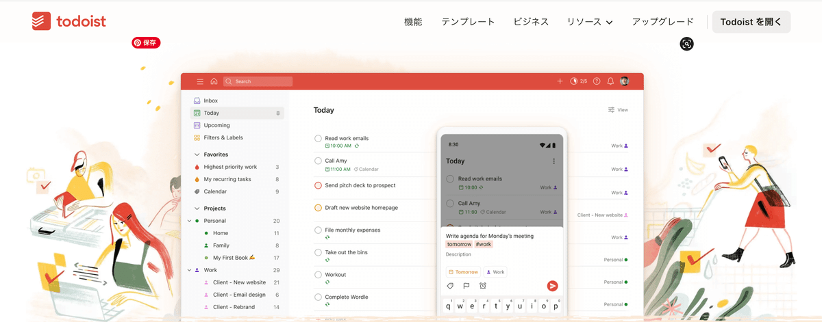Check off Workout task

318,275
